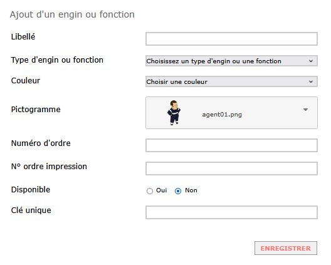Focus the N° ordre impression field
This screenshot has height=265, width=331.
pyautogui.click(x=231, y=169)
